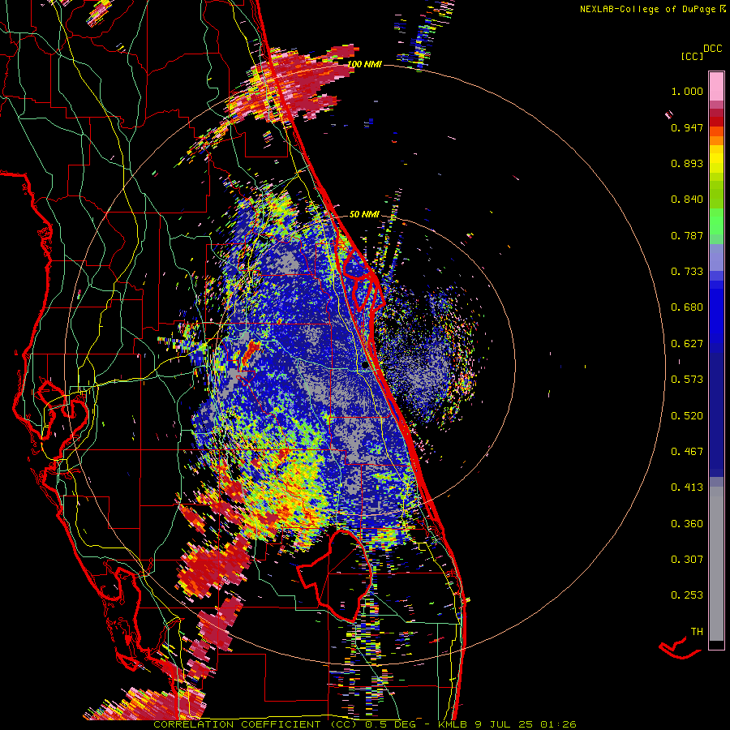Screen dimensions: 730x730
Task: Pick the light pink top color bar segment
Action: point(716,87)
